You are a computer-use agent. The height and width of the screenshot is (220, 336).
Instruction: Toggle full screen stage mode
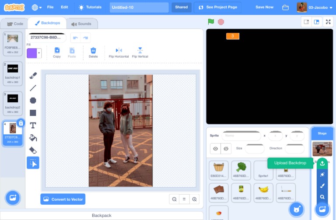[328, 21]
